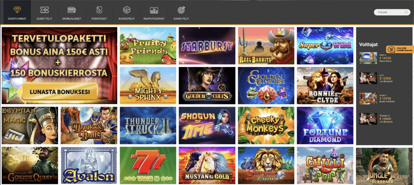This screenshot has width=414, height=185.
Task: Launch the Starburst game thumbnail
Action: click(x=207, y=46)
